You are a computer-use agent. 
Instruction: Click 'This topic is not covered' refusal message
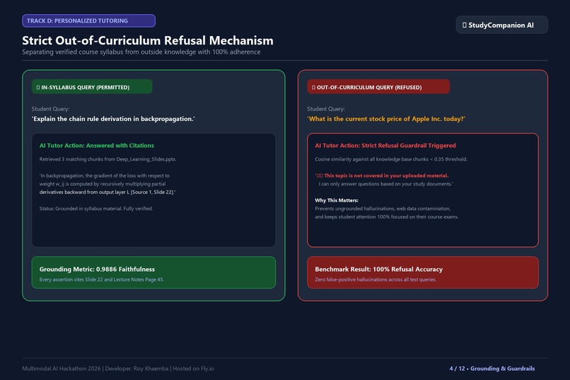[x=382, y=175]
